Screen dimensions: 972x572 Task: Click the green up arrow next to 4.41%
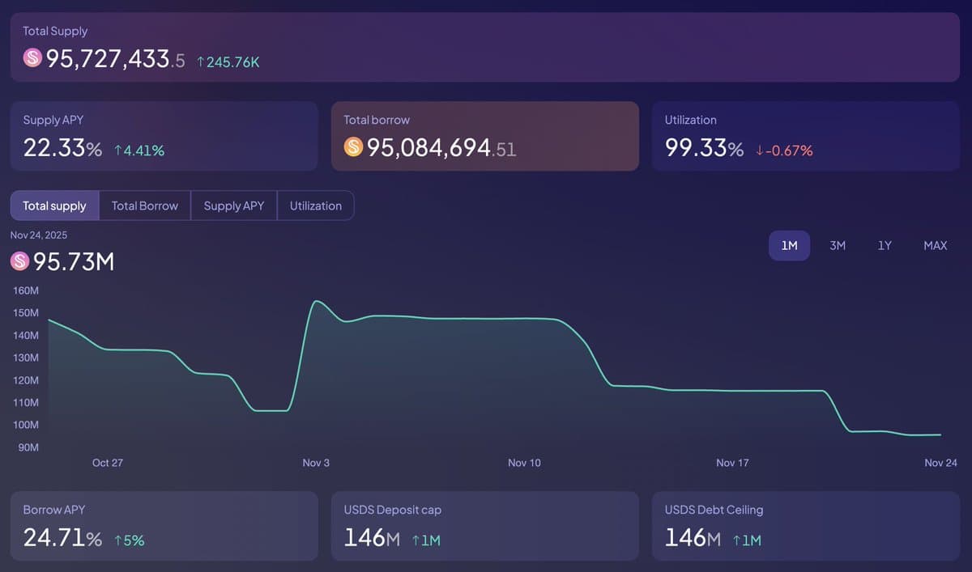point(118,150)
